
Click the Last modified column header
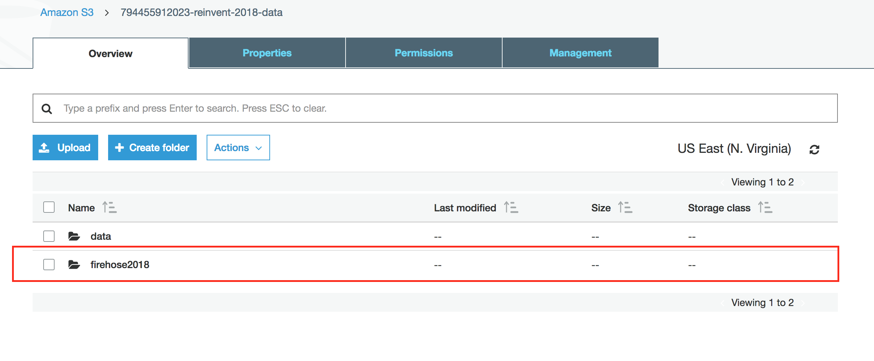pyautogui.click(x=465, y=208)
